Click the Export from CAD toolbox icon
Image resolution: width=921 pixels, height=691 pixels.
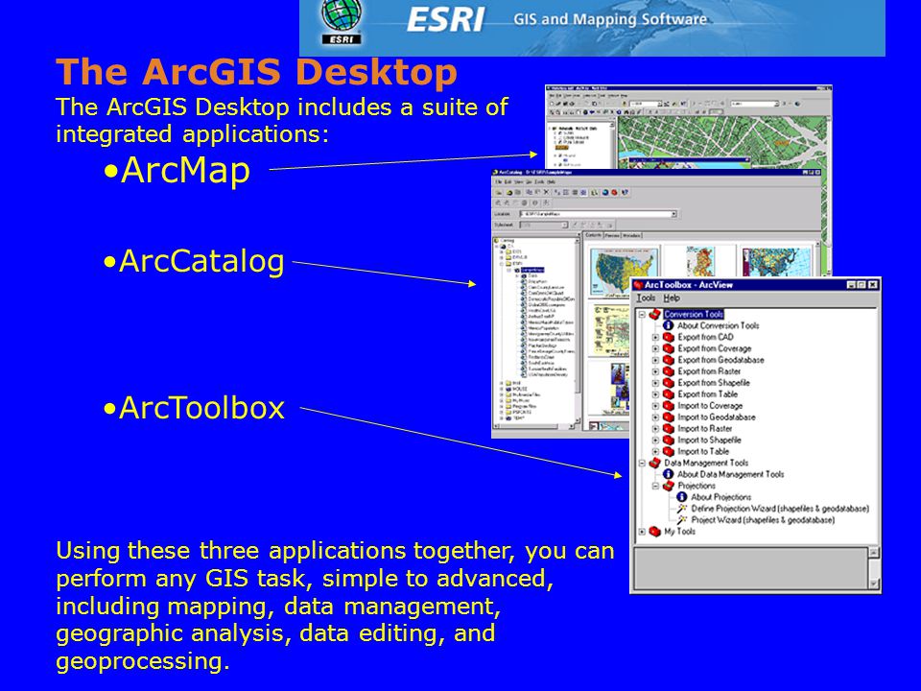[x=669, y=337]
